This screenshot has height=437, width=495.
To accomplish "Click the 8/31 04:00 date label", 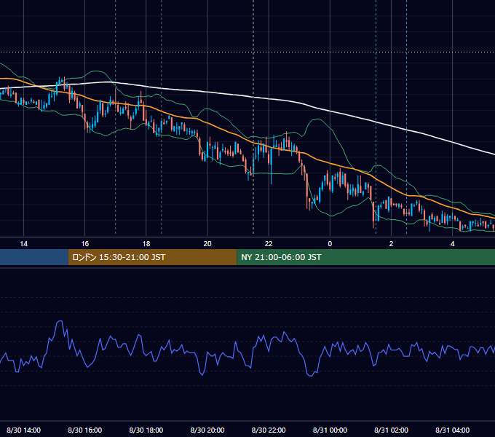I will point(452,430).
